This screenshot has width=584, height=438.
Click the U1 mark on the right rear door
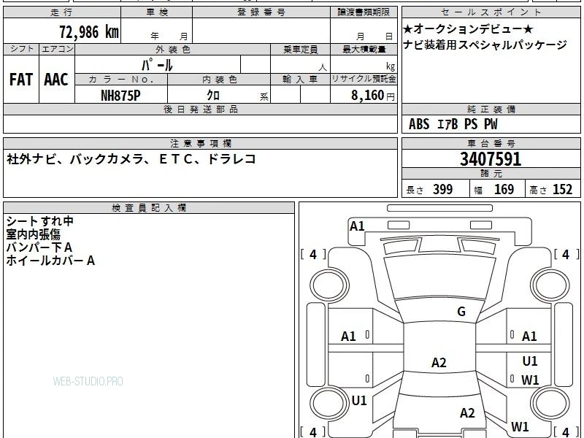[530, 361]
